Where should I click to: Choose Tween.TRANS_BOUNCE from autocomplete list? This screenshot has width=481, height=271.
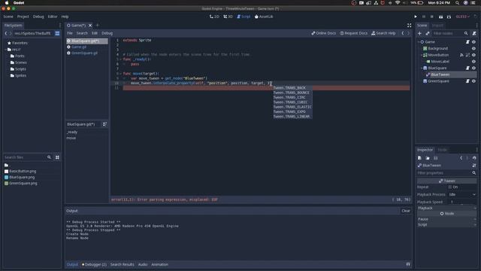[292, 93]
